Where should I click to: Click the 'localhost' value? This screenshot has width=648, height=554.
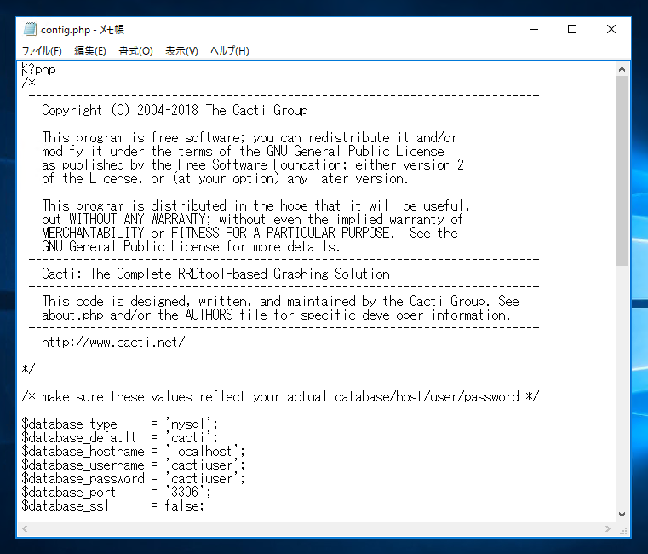point(202,452)
